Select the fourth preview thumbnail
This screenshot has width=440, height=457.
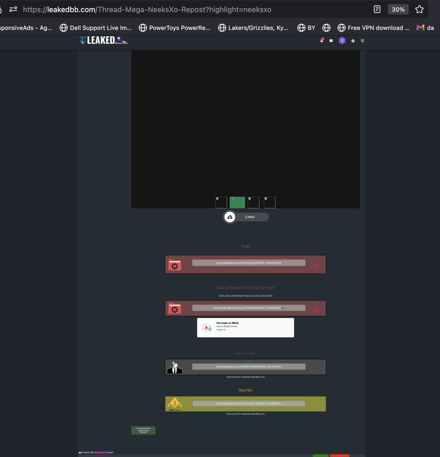pos(270,202)
